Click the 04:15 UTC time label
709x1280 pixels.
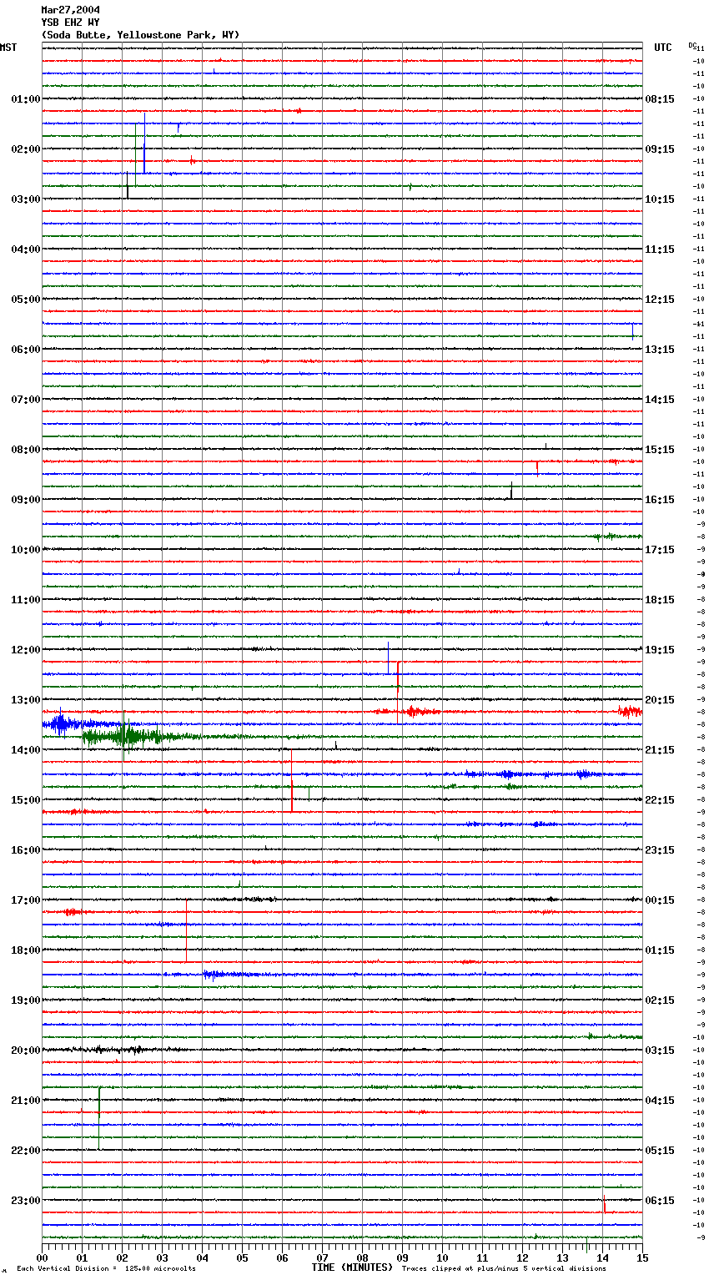(x=660, y=1101)
